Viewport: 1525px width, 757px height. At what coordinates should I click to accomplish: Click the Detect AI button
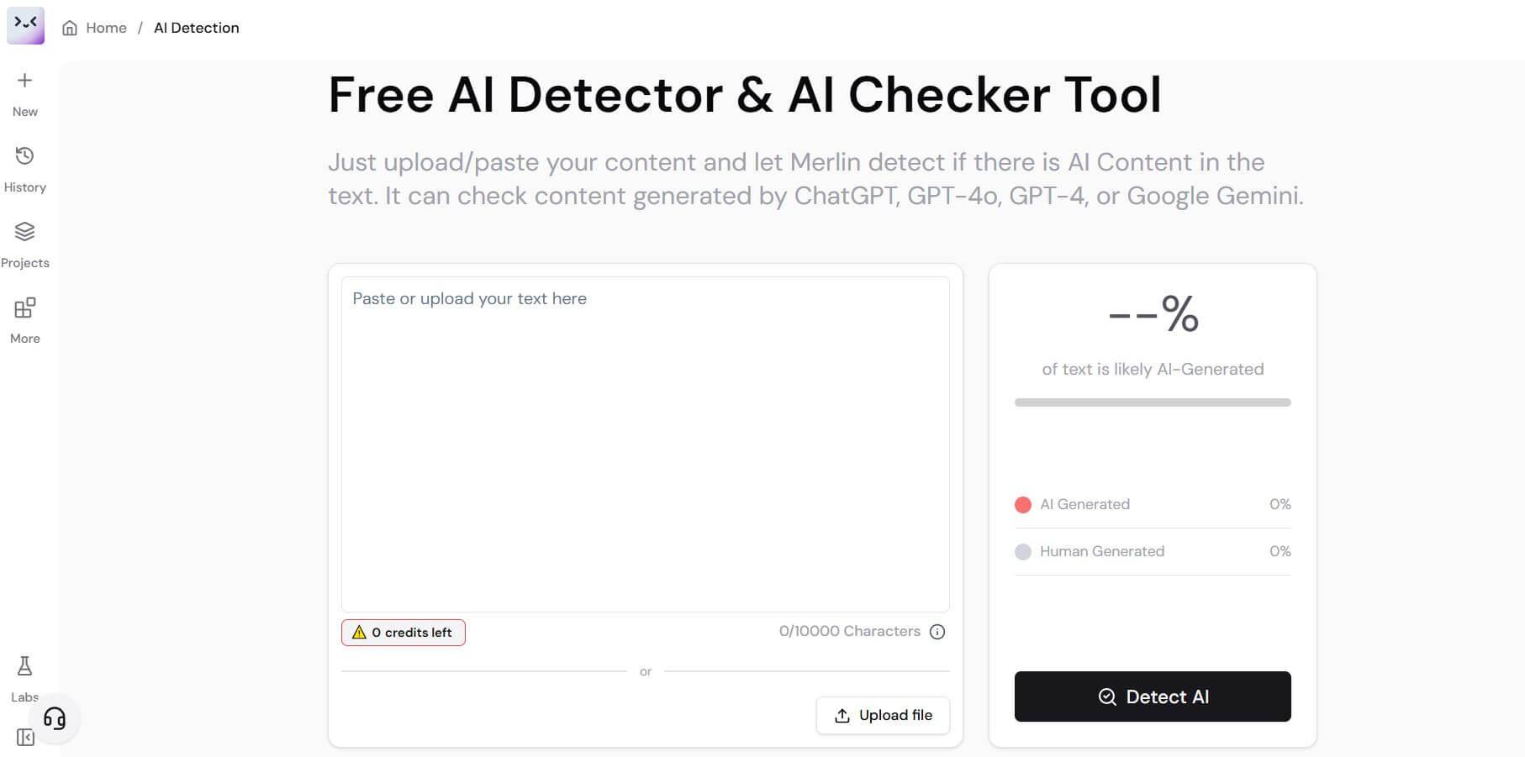pyautogui.click(x=1153, y=697)
